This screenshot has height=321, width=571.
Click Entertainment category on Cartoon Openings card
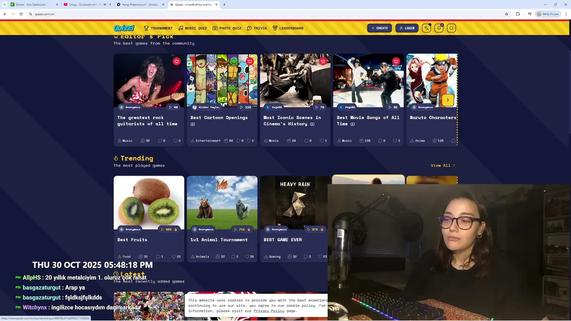tap(206, 140)
